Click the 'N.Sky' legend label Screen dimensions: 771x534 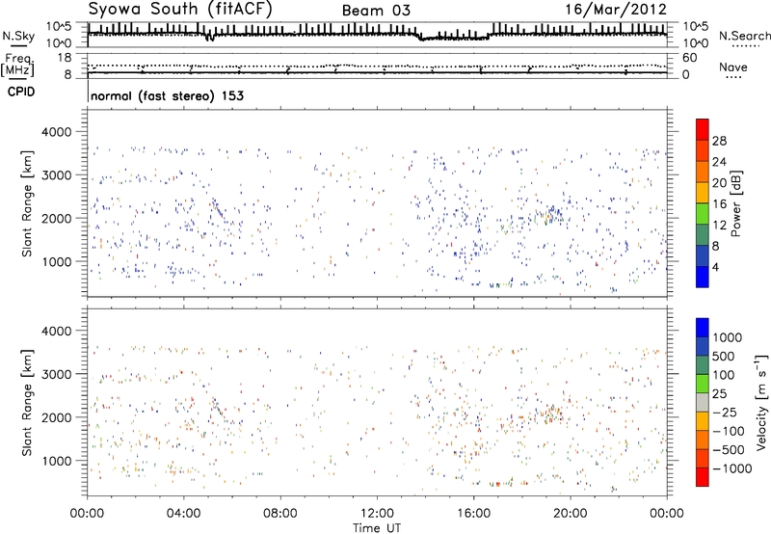(18, 36)
